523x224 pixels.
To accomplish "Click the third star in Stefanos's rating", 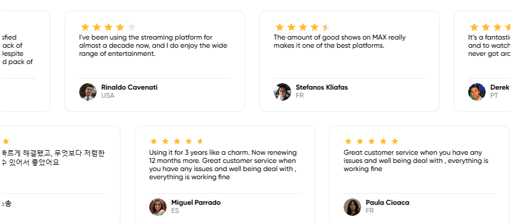I will [303, 27].
